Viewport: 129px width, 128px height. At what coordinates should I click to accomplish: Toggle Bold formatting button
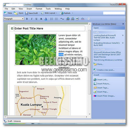pos(27,19)
